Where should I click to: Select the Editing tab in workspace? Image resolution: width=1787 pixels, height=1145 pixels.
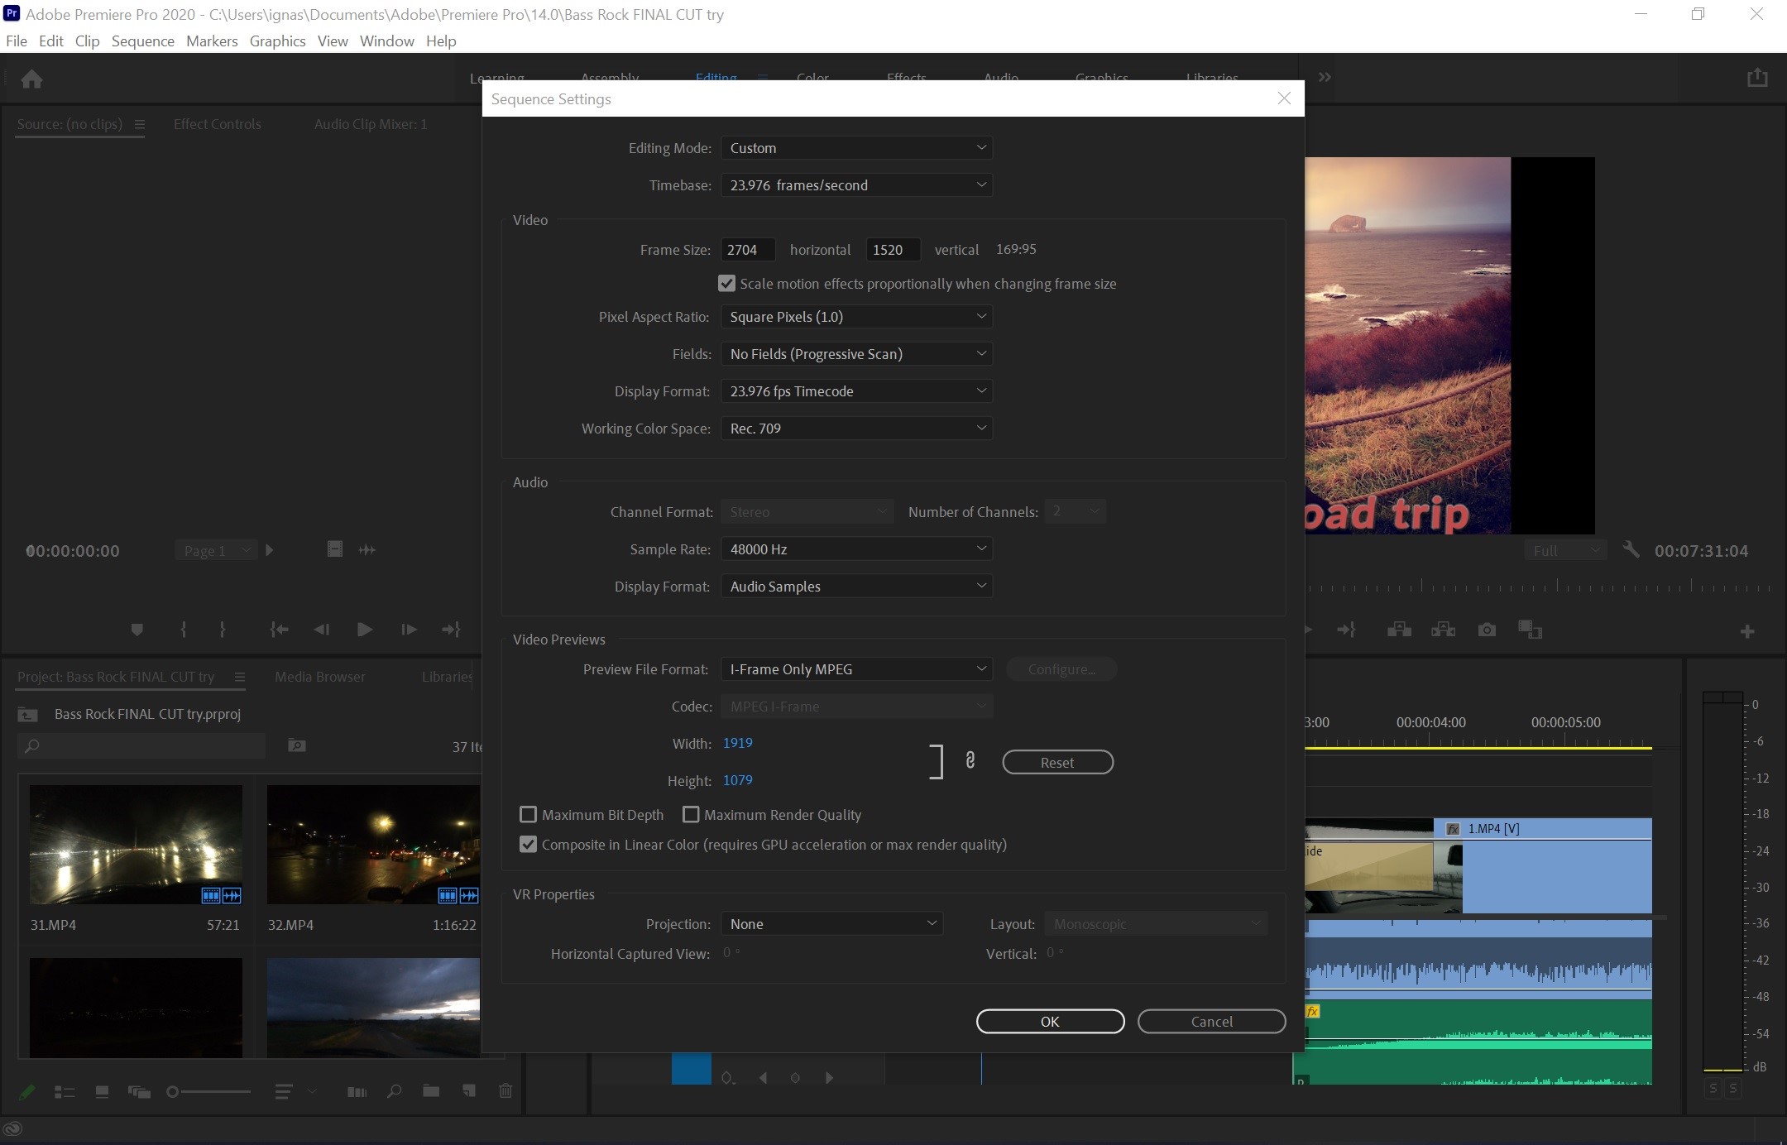click(x=716, y=77)
